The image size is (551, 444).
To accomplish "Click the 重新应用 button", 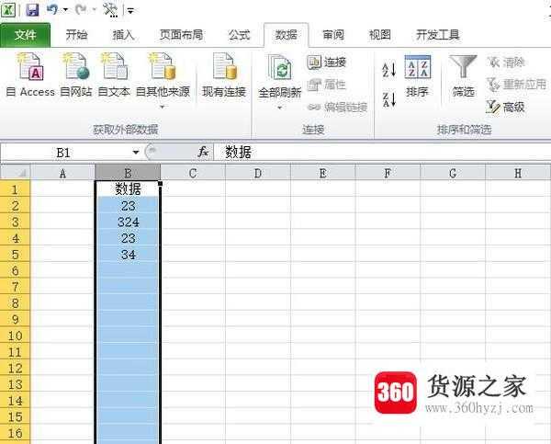I will pos(516,85).
